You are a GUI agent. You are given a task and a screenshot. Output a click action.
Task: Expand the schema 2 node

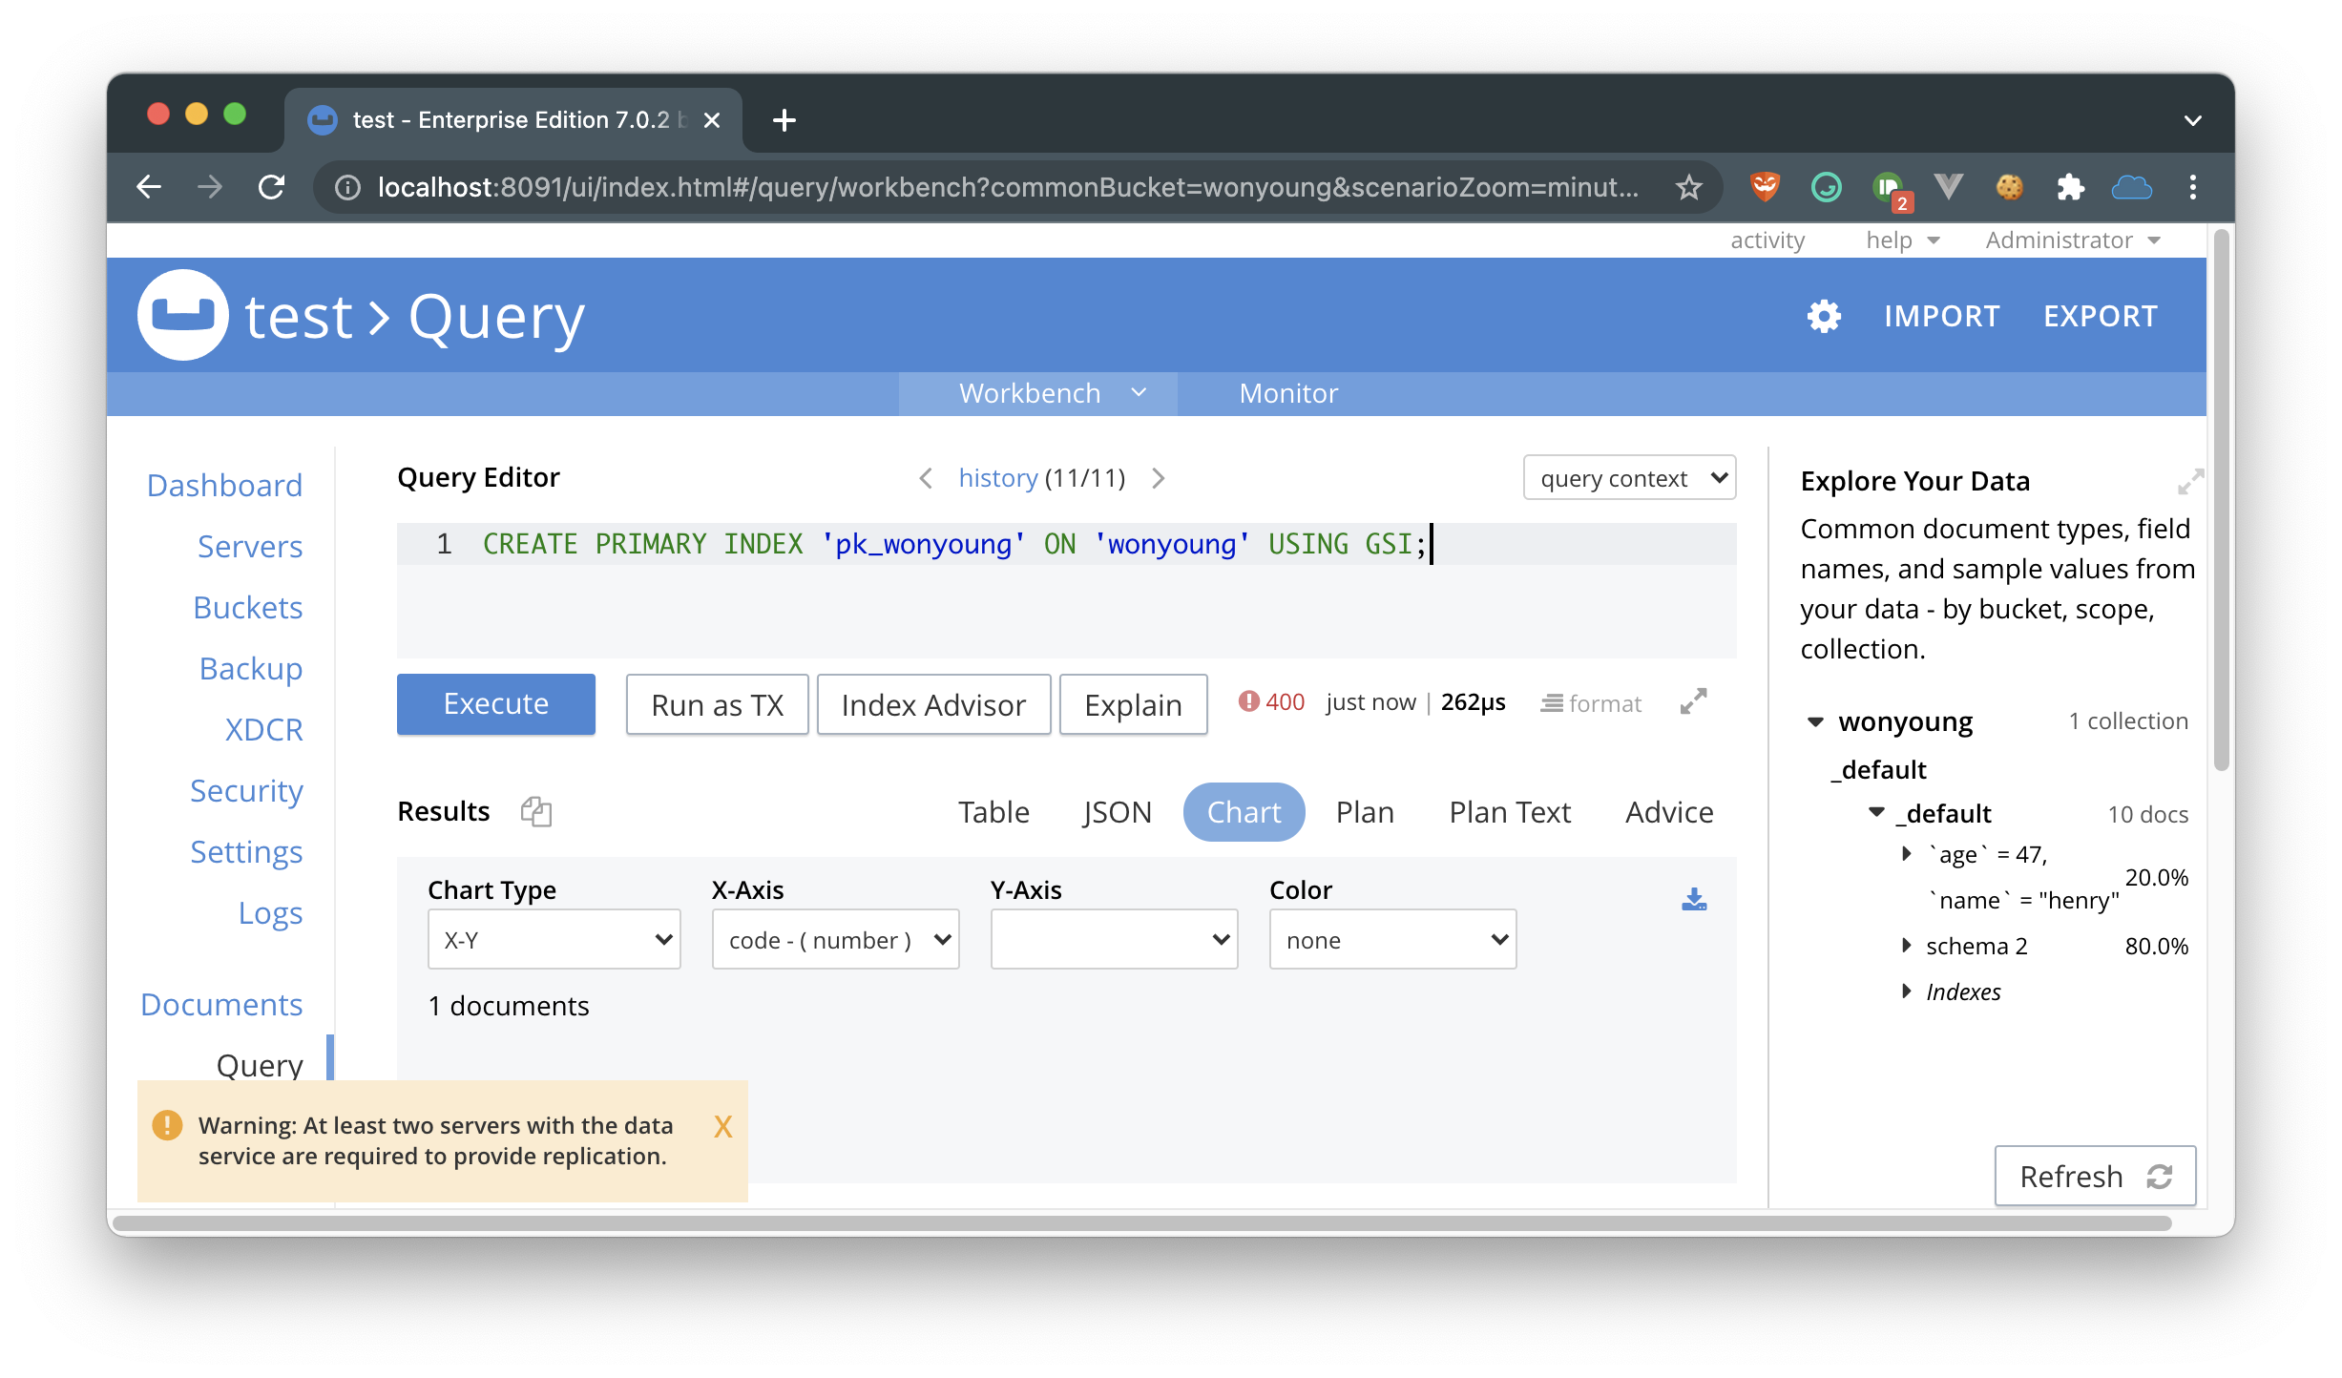click(x=1906, y=946)
